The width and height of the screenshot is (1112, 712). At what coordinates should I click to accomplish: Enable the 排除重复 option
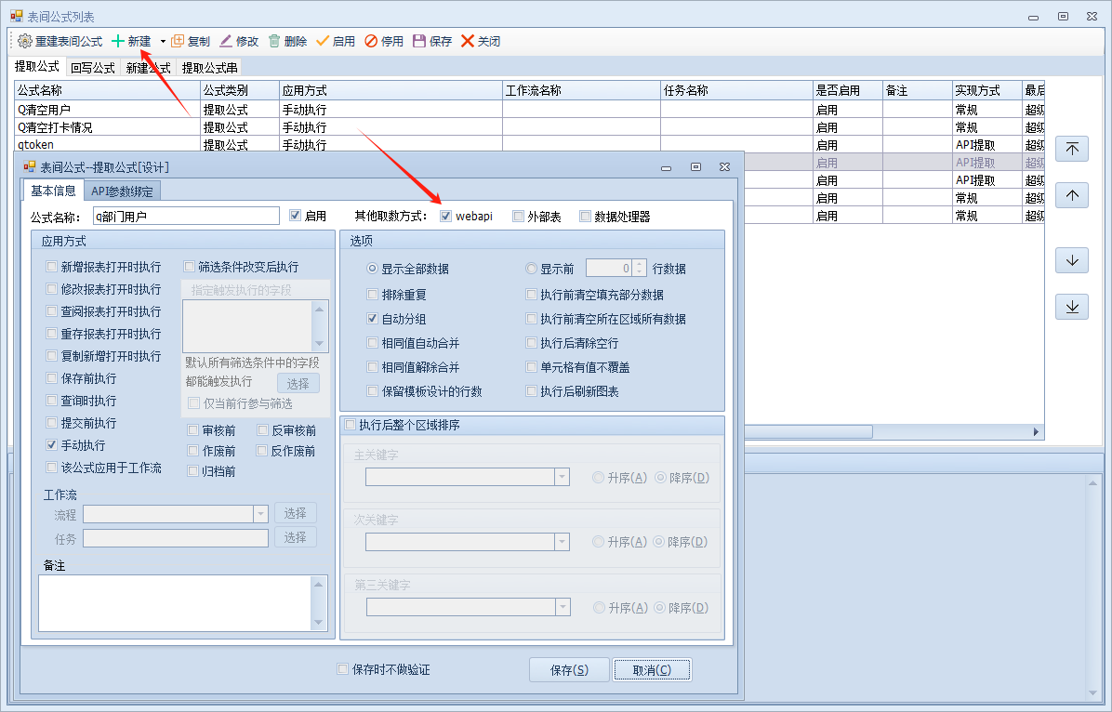(373, 295)
